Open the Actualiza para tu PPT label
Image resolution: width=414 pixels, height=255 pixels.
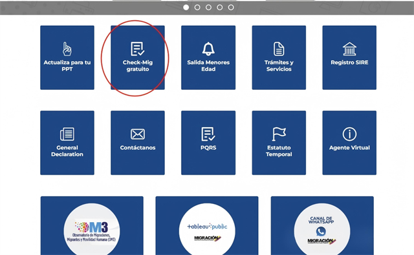pyautogui.click(x=67, y=66)
